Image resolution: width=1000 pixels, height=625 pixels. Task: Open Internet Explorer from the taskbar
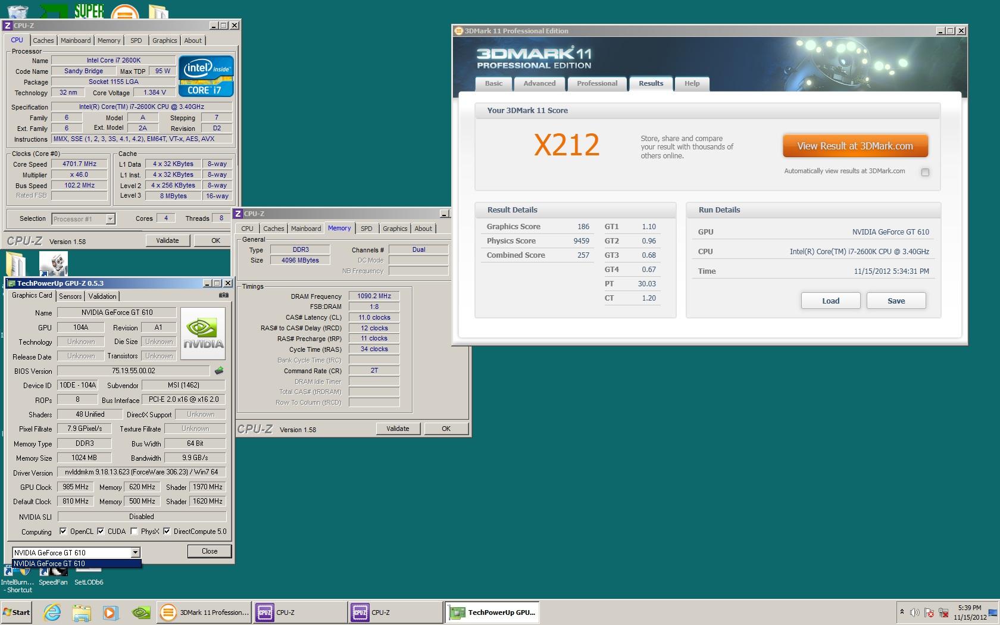(52, 612)
